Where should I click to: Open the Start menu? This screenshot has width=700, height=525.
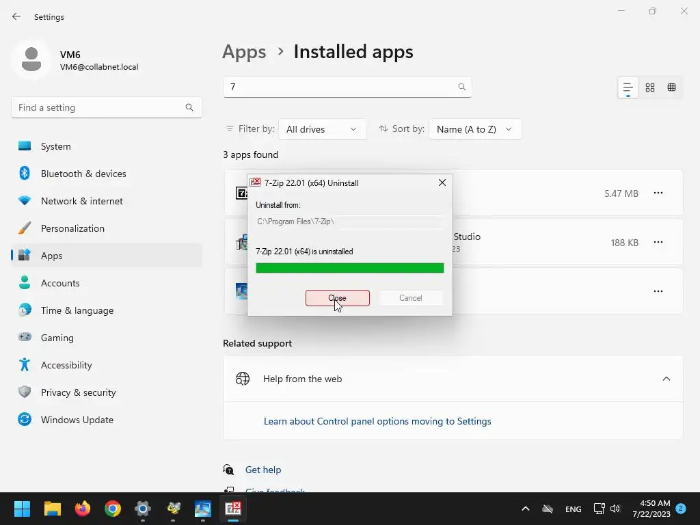coord(22,509)
